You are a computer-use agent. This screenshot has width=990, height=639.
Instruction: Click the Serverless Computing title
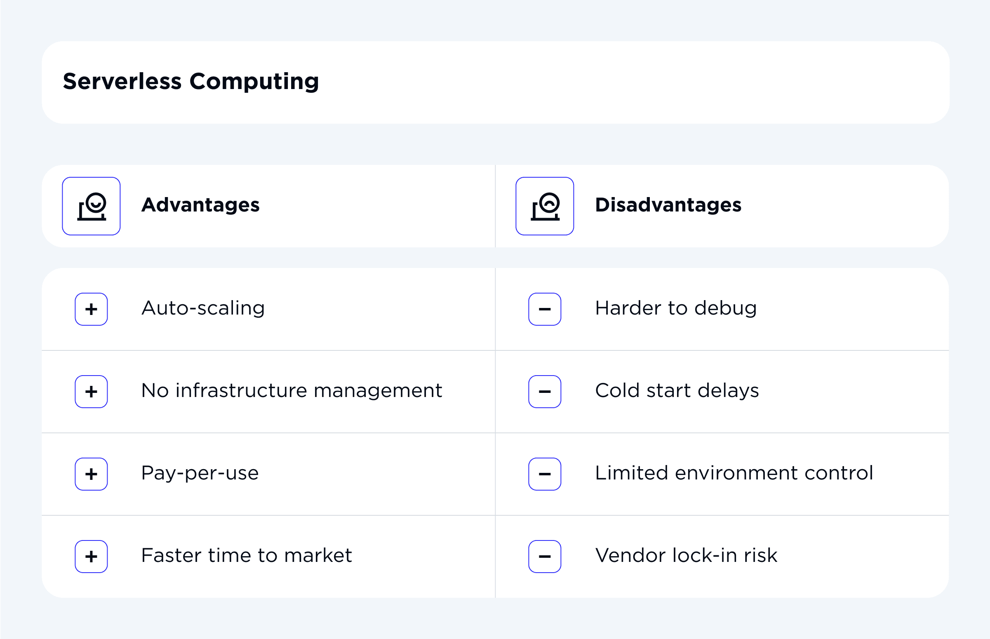191,81
